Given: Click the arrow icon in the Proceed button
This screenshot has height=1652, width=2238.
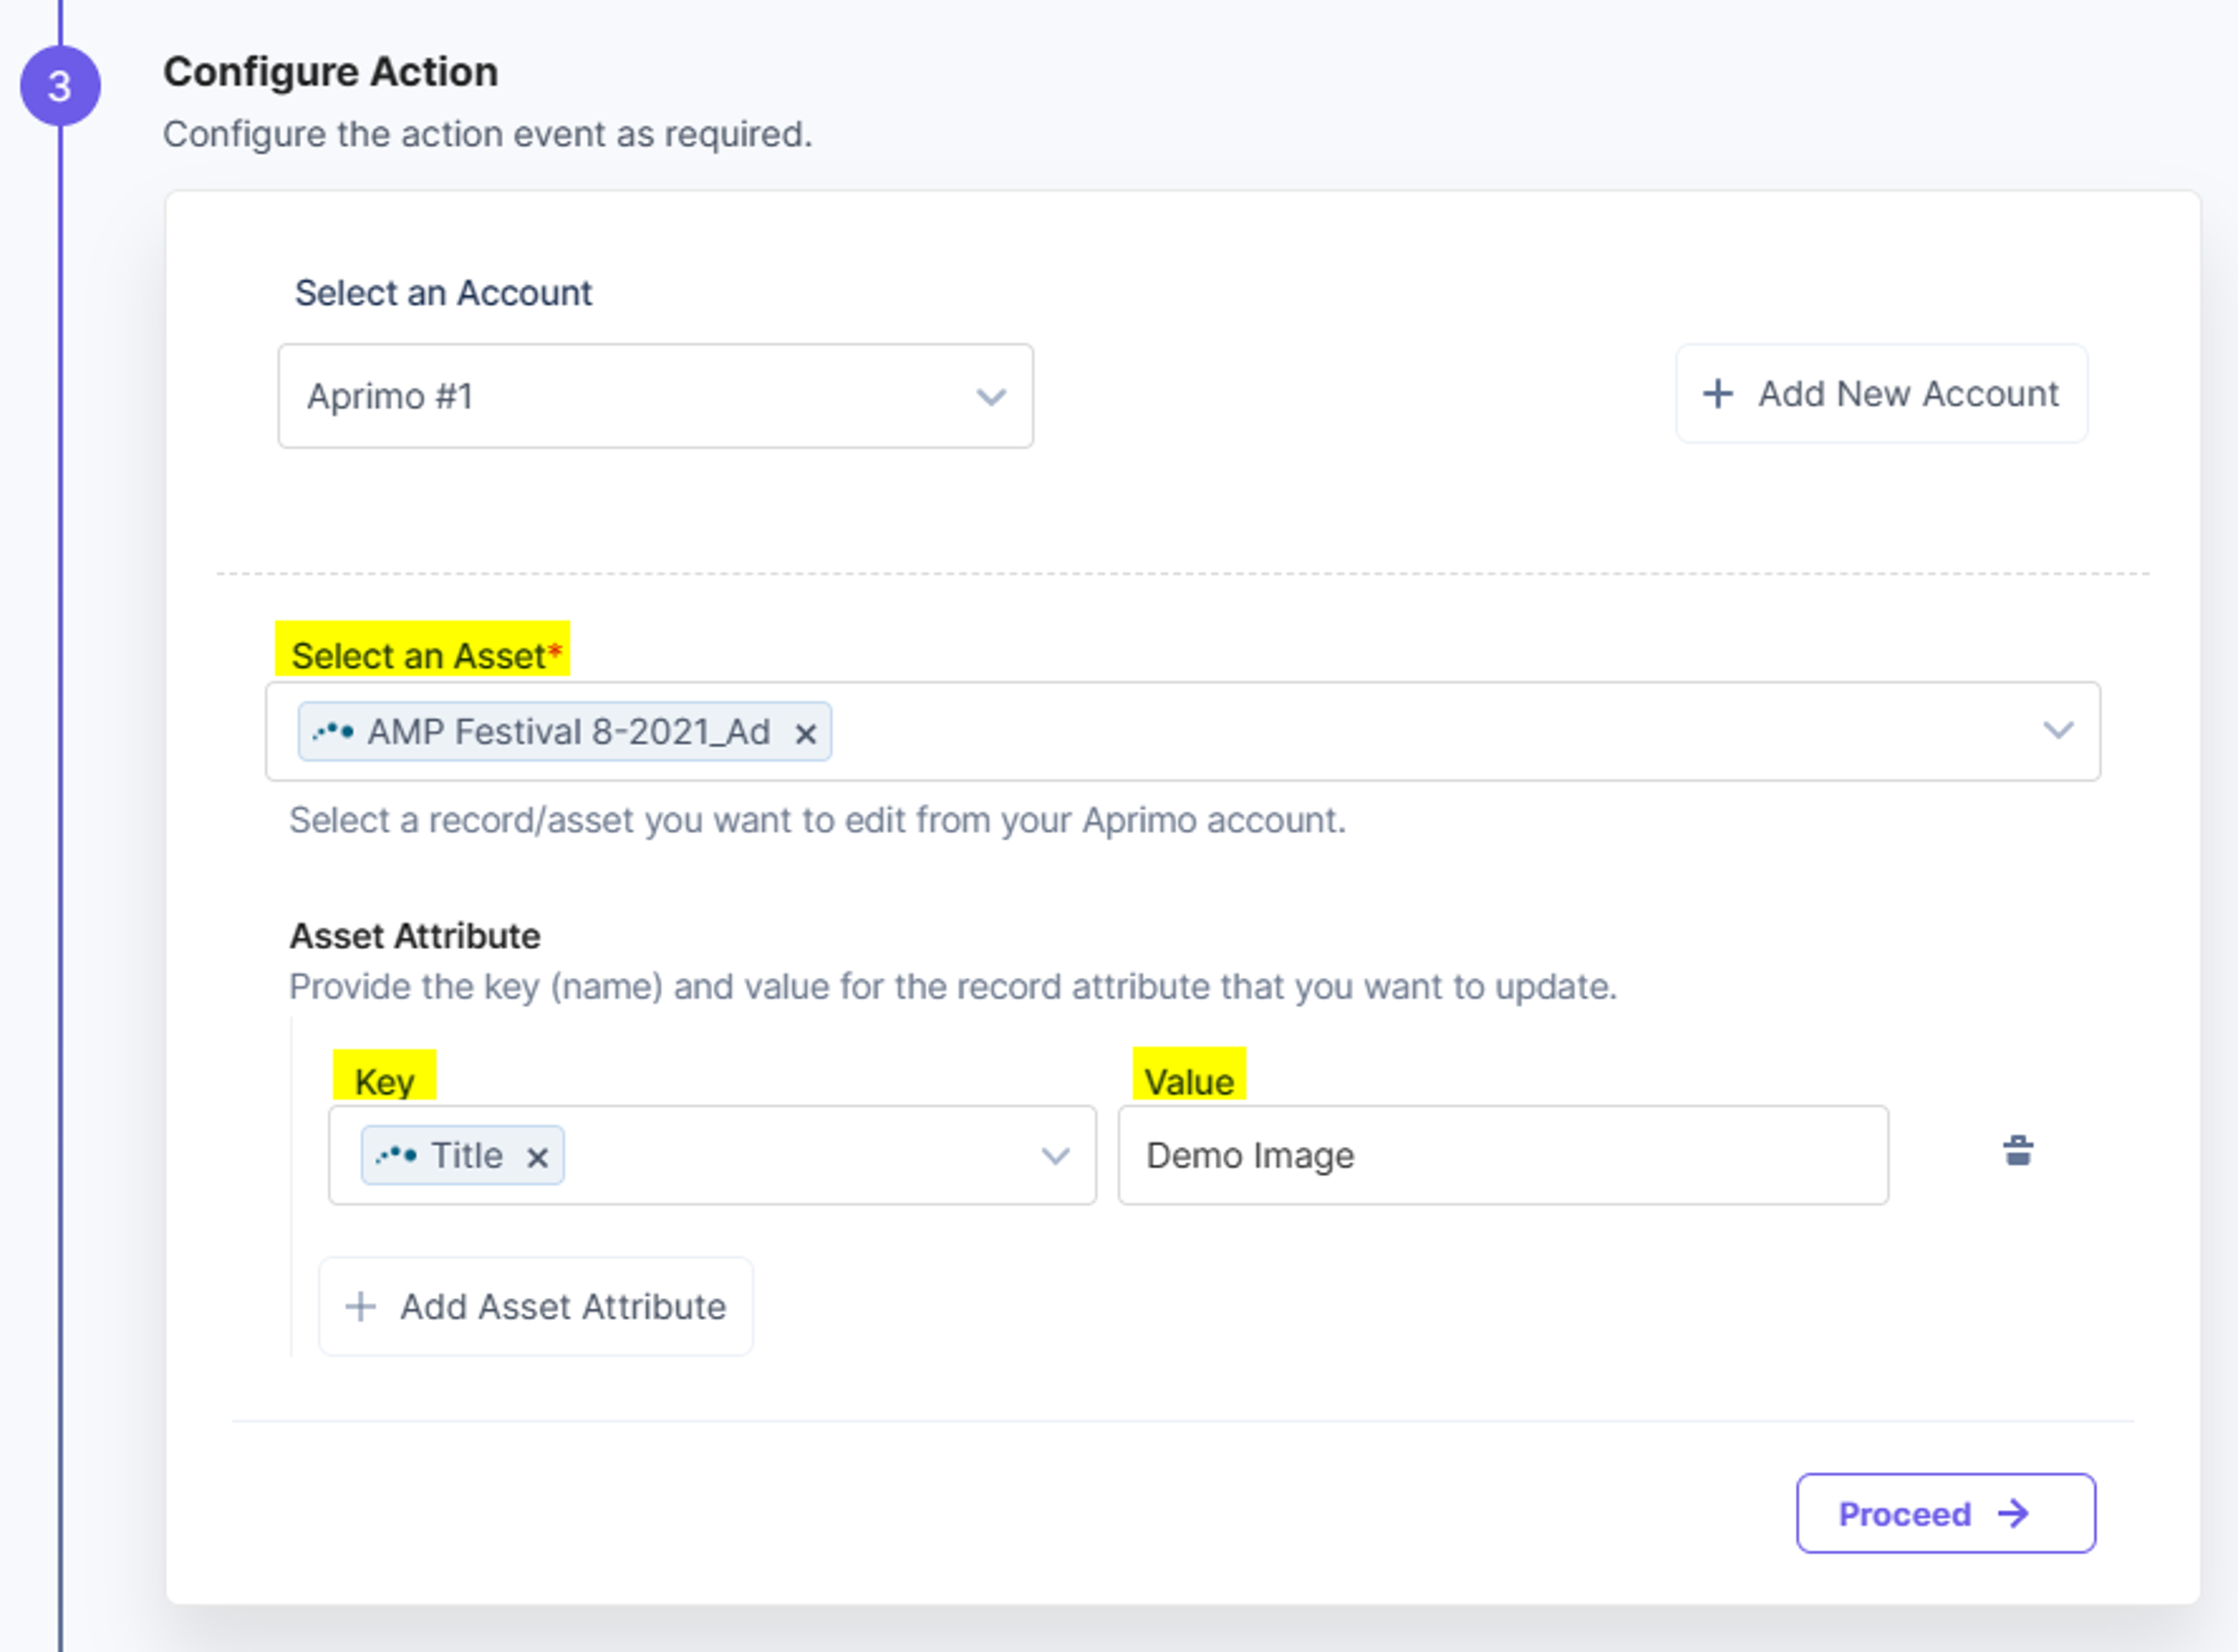Looking at the screenshot, I should tap(2013, 1513).
